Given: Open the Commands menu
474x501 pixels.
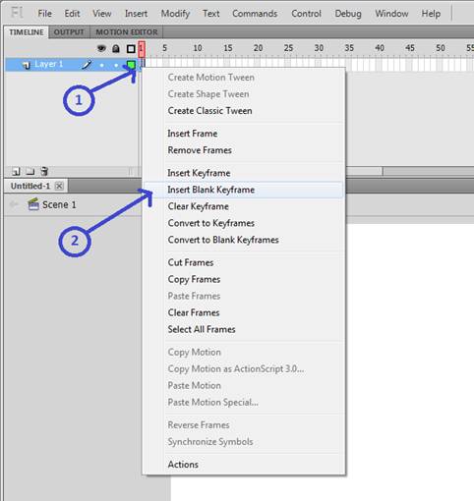Looking at the screenshot, I should click(255, 14).
